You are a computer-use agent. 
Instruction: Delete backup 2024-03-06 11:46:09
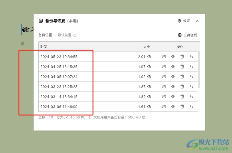coord(182,106)
